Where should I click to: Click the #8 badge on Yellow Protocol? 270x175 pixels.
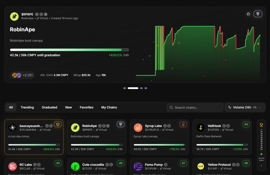pyautogui.click(x=246, y=163)
